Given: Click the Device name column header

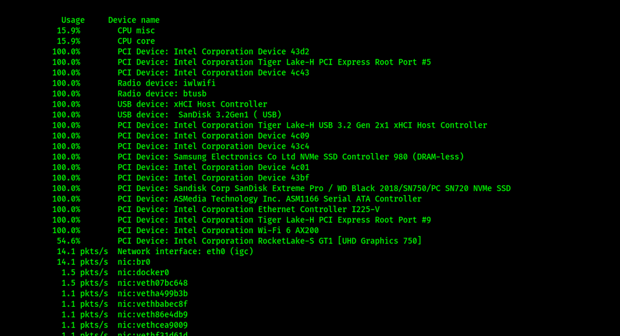Looking at the screenshot, I should tap(134, 20).
